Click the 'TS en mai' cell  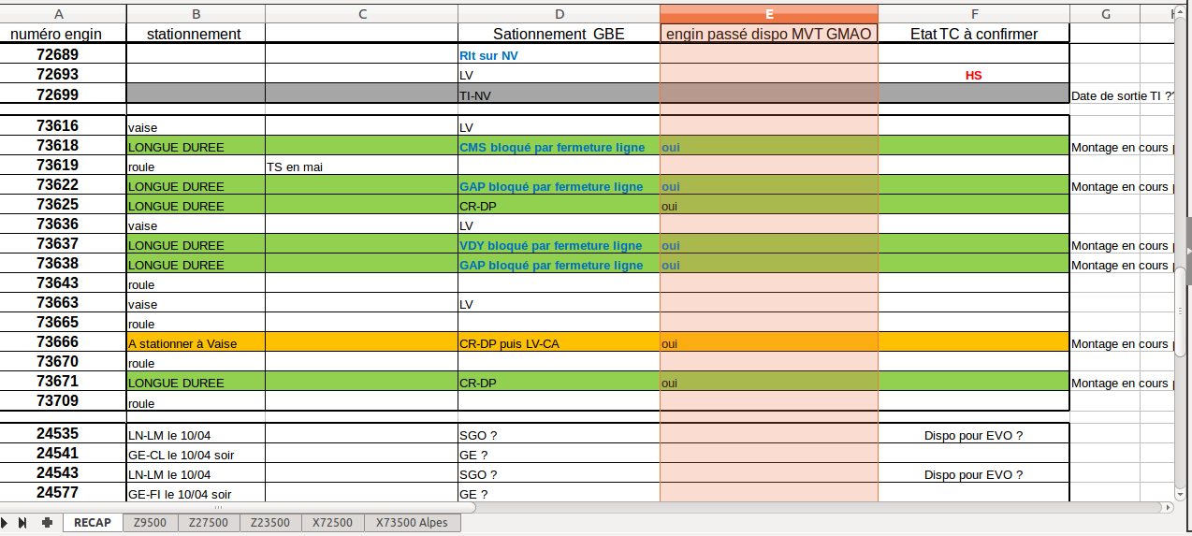click(x=361, y=167)
